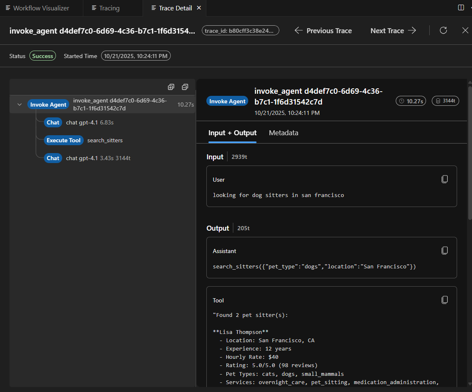This screenshot has height=392, width=472.
Task: Click the user message text
Action: pos(278,195)
